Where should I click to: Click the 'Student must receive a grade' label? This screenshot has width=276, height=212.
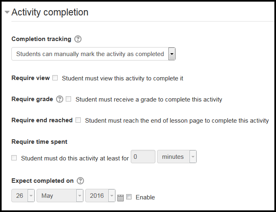pos(149,100)
